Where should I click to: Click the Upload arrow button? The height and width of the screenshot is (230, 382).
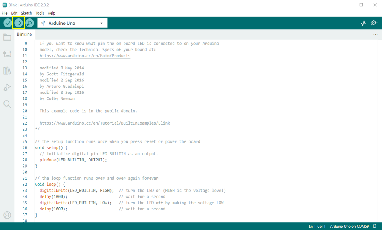(x=18, y=23)
